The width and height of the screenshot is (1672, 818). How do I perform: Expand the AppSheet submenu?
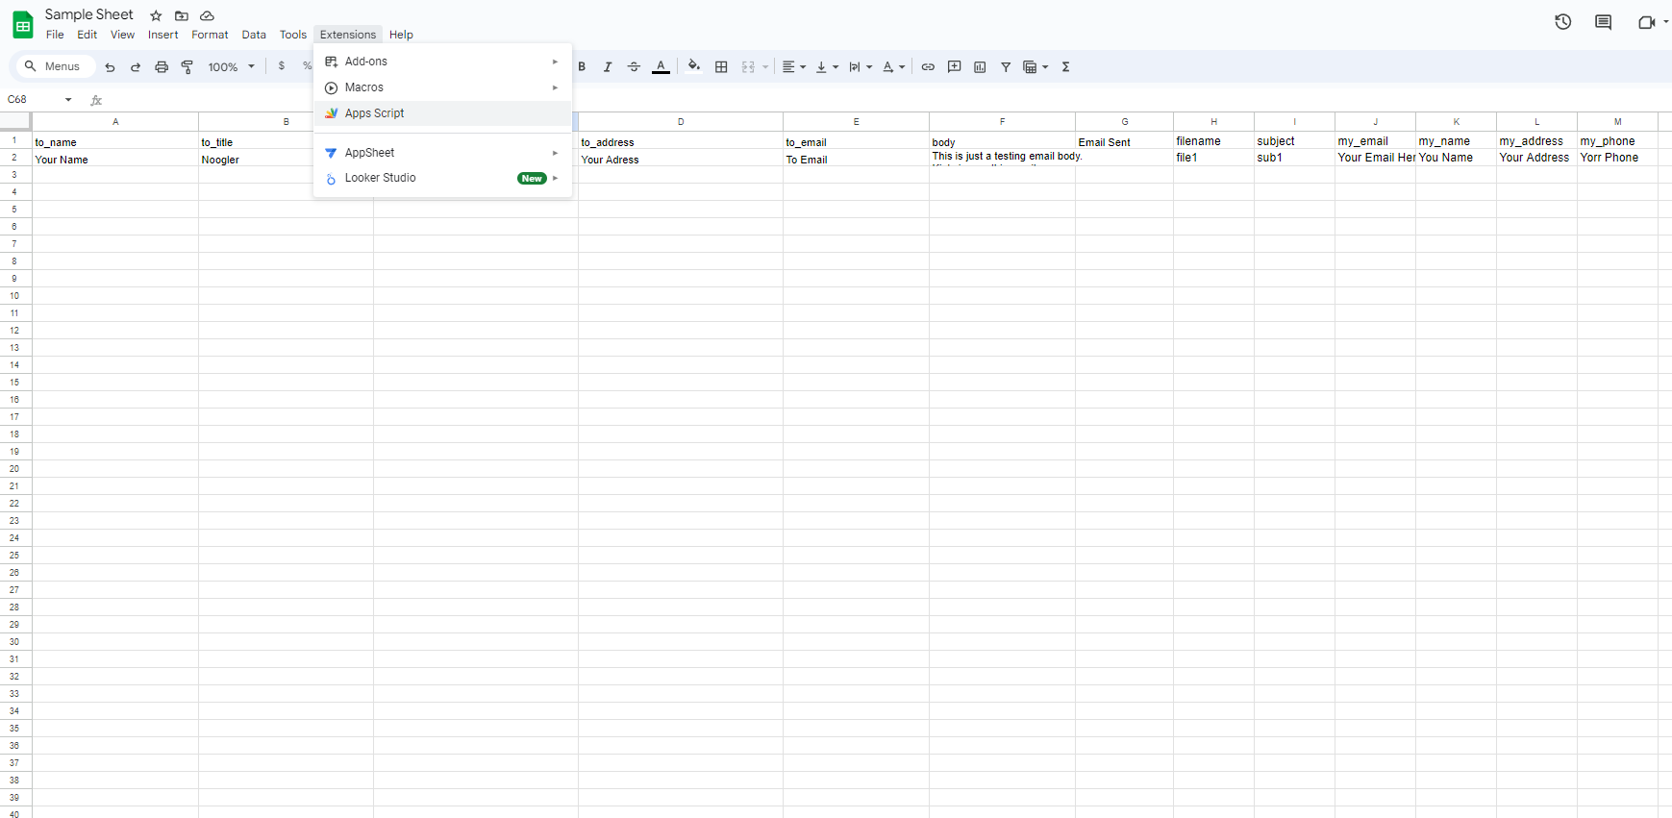coord(442,153)
